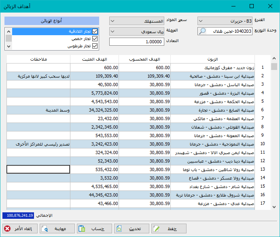Click calculated target 109,309.40 cell
This screenshot has width=280, height=237.
coord(144,76)
